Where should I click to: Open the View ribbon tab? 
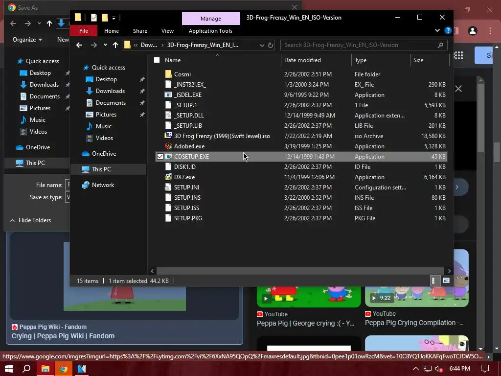click(167, 31)
